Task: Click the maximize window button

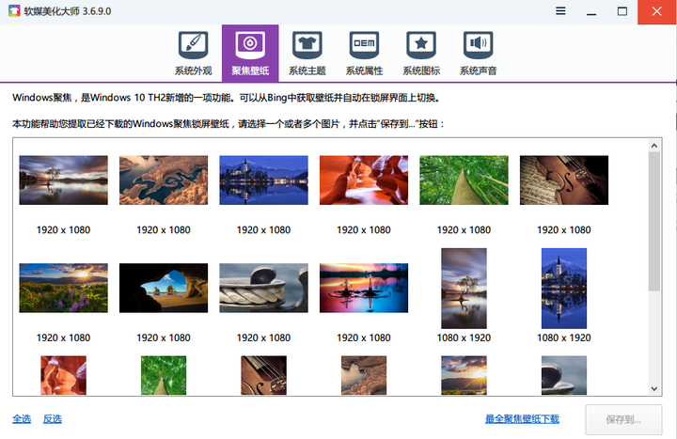Action: tap(622, 11)
